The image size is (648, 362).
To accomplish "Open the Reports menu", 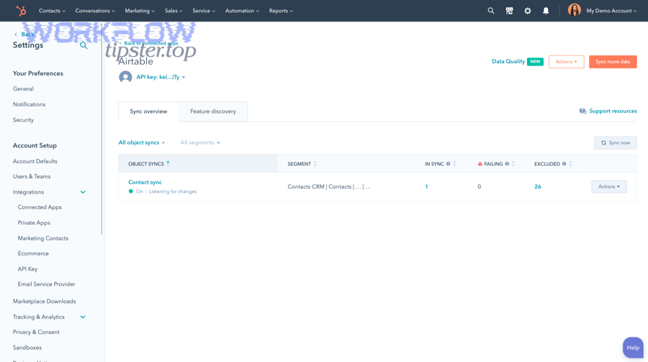I will (x=281, y=11).
